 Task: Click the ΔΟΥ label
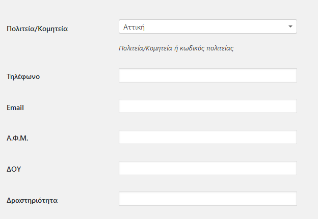(14, 169)
